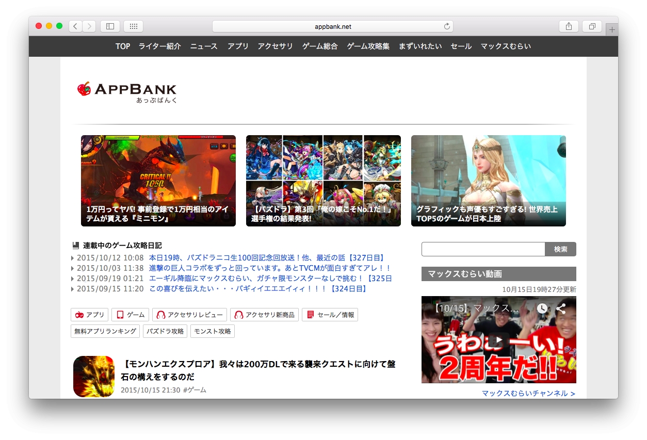Open the パズドラ俺の嫁 contest results article
The height and width of the screenshot is (440, 647).
tap(323, 181)
